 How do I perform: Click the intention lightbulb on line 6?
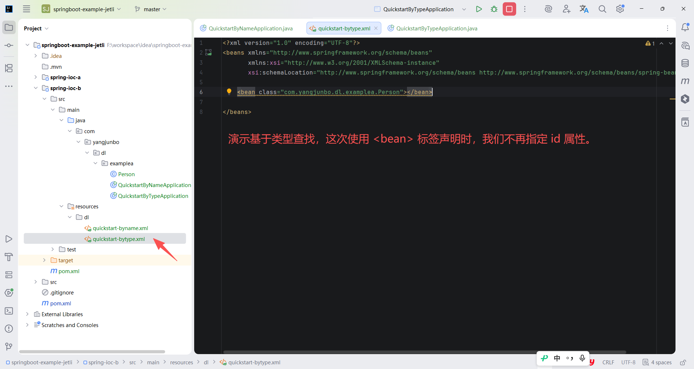coord(229,92)
